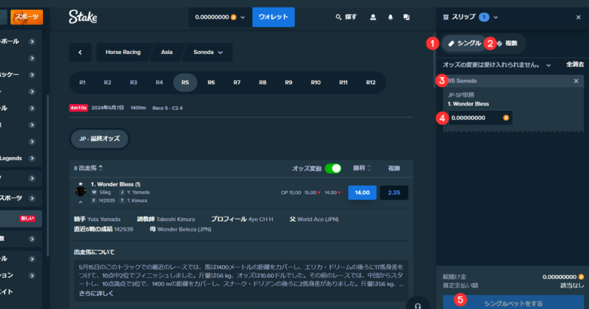Viewport: 589px width, 309px height.
Task: Open the Sonoda track dropdown
Action: [x=208, y=52]
